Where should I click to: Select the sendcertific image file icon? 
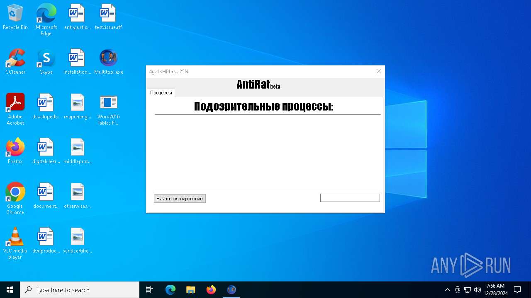coord(77,240)
